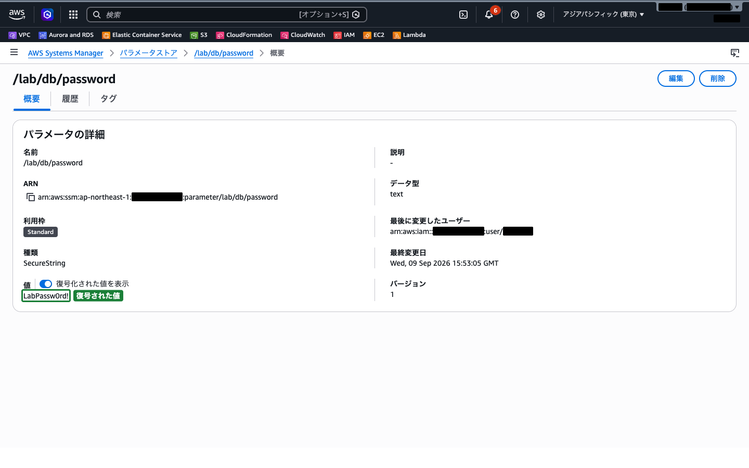The width and height of the screenshot is (749, 468).
Task: Toggle the side navigation hamburger menu
Action: (x=14, y=53)
